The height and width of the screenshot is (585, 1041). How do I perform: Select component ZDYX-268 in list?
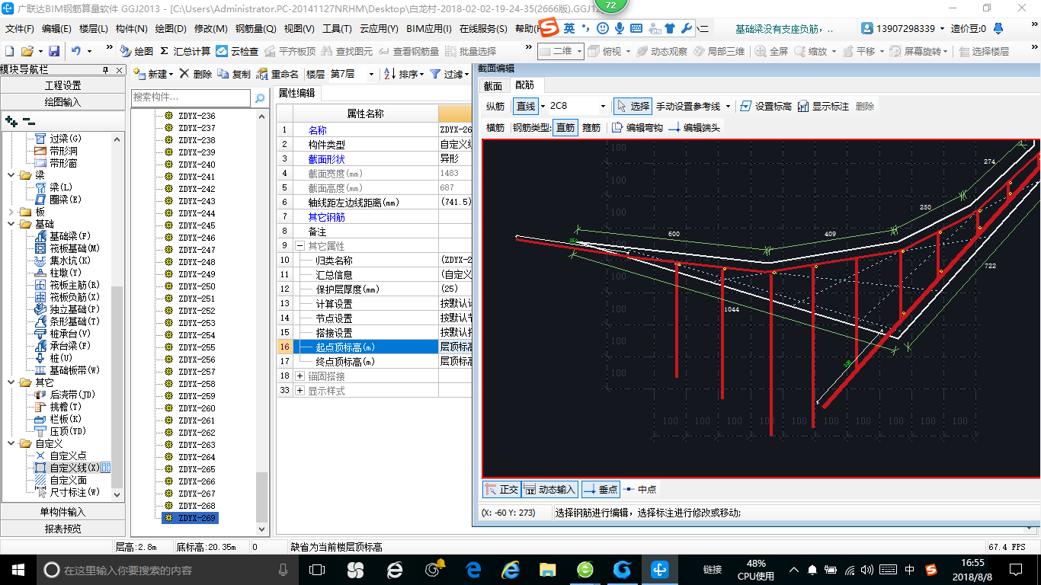197,506
